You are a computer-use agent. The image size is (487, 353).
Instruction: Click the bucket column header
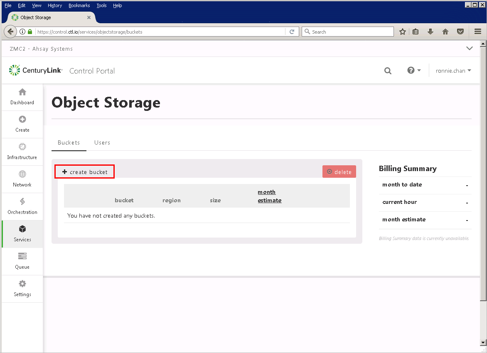(x=124, y=200)
